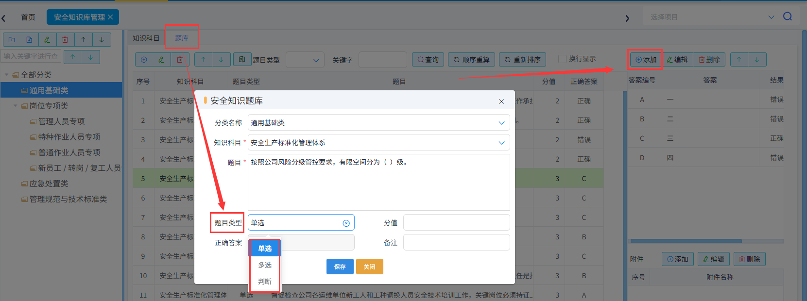Click the trash icon in question bank toolbar
The image size is (807, 301).
click(180, 60)
